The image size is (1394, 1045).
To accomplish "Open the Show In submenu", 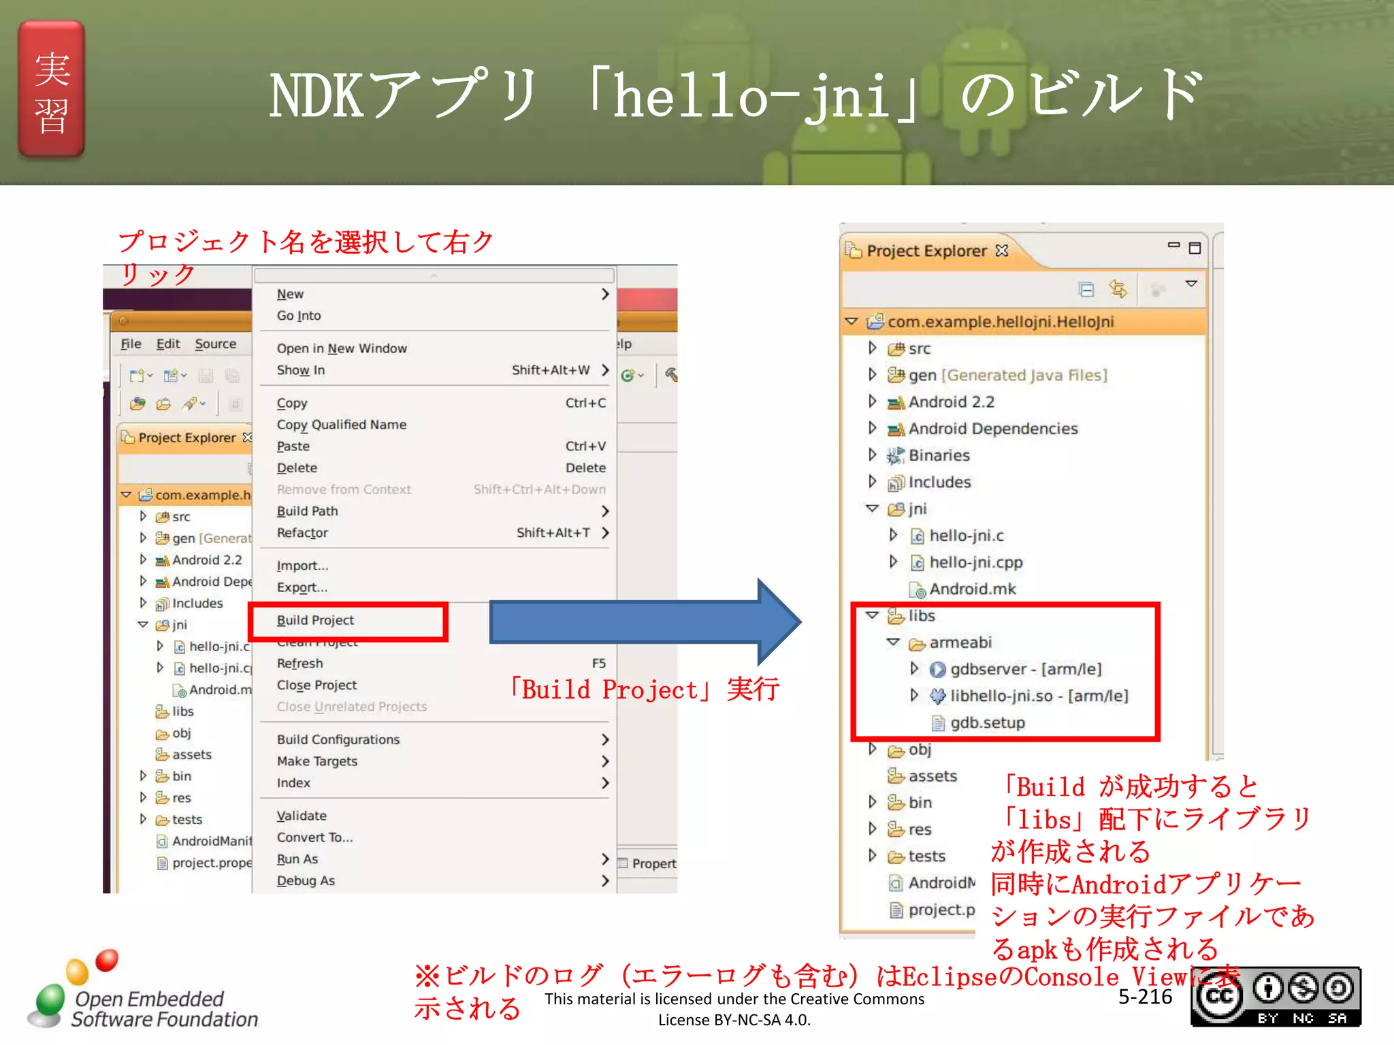I will pyautogui.click(x=435, y=370).
